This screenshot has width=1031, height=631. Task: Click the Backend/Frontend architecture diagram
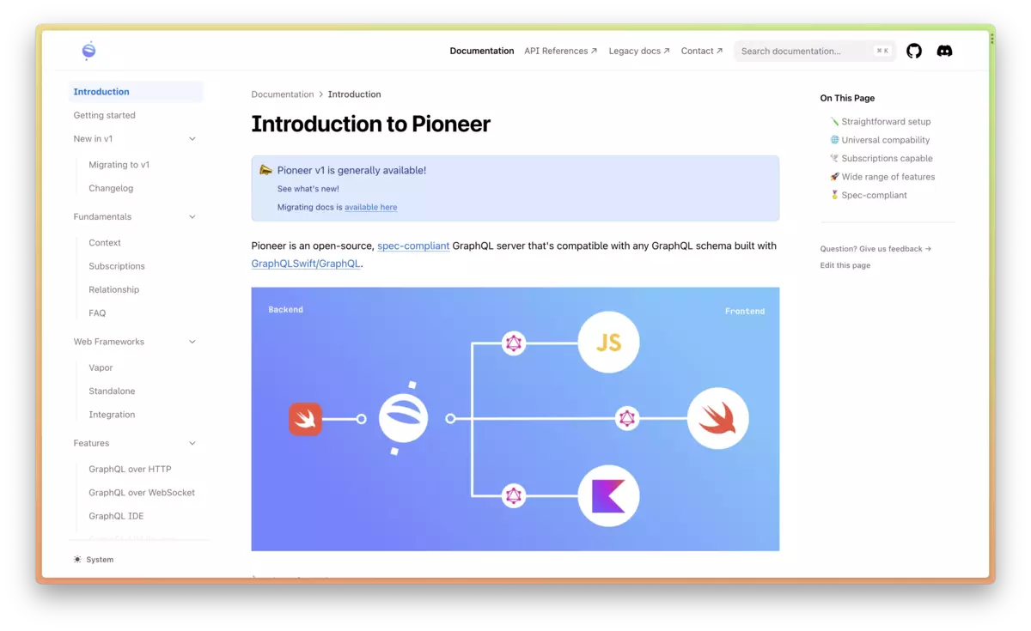(x=515, y=419)
